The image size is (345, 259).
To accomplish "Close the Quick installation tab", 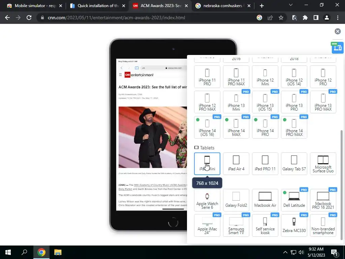I will (124, 6).
